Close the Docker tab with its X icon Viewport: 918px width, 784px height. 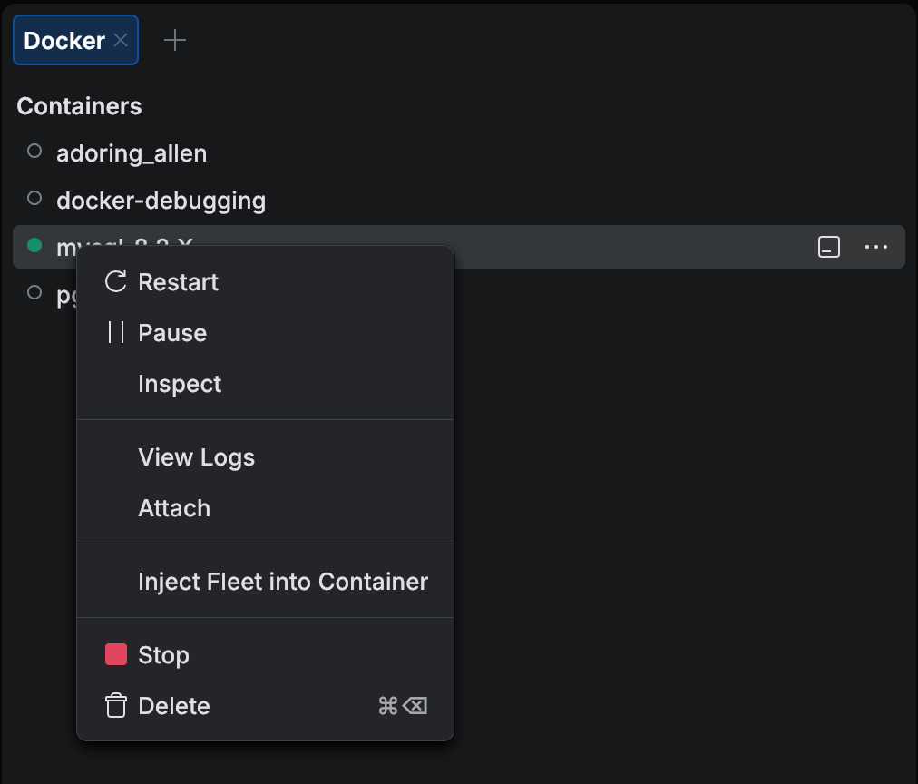[121, 40]
